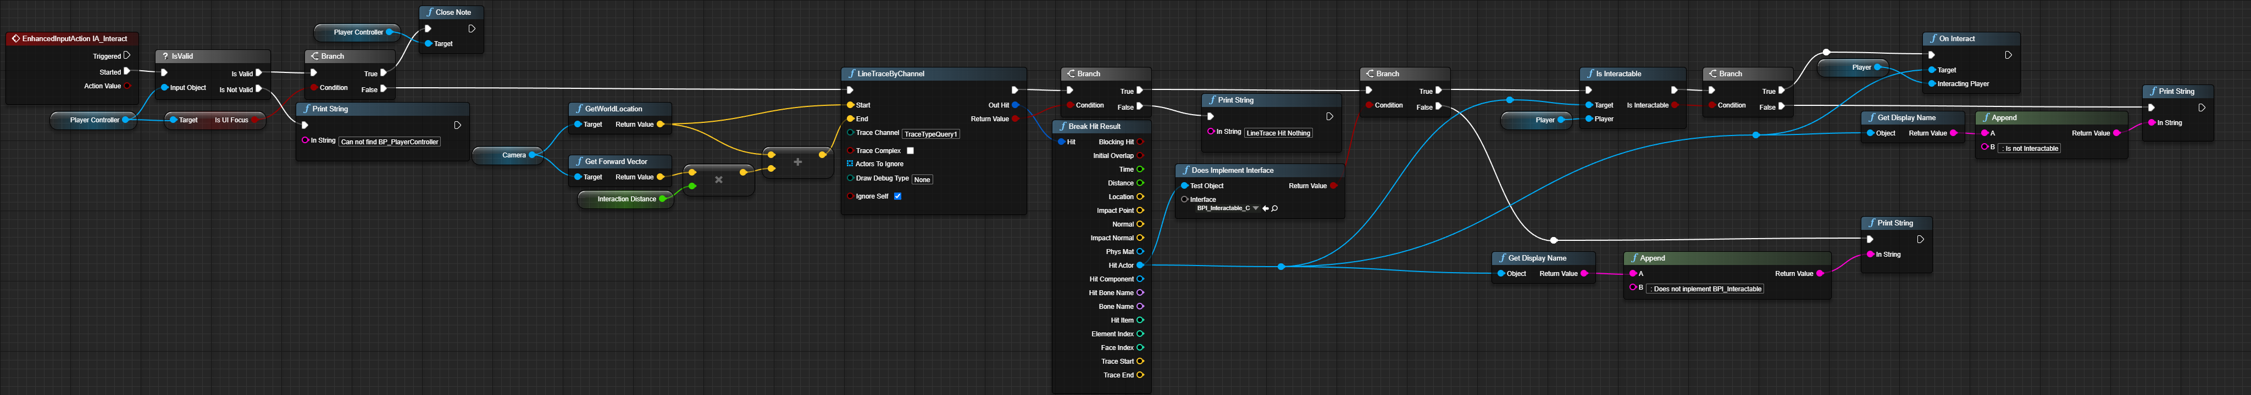
Task: Click the Actors To Ignore array pin
Action: pos(850,164)
